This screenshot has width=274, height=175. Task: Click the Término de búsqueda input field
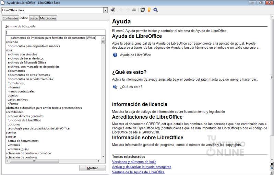click(56, 33)
